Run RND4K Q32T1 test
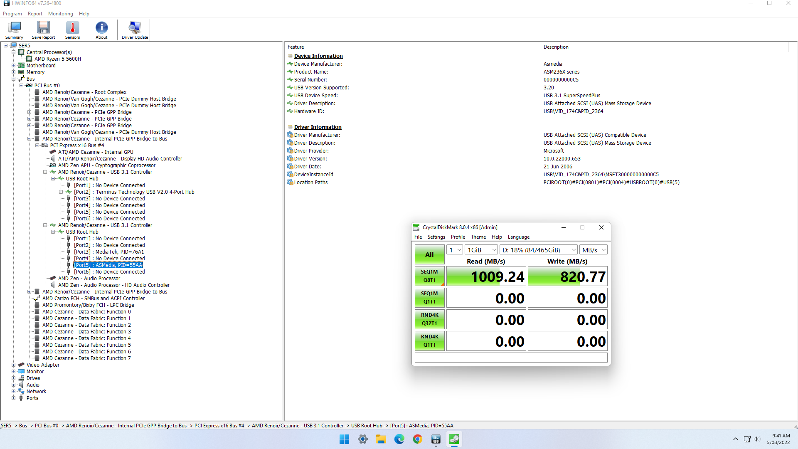Screen dimensions: 798x449 [429, 319]
